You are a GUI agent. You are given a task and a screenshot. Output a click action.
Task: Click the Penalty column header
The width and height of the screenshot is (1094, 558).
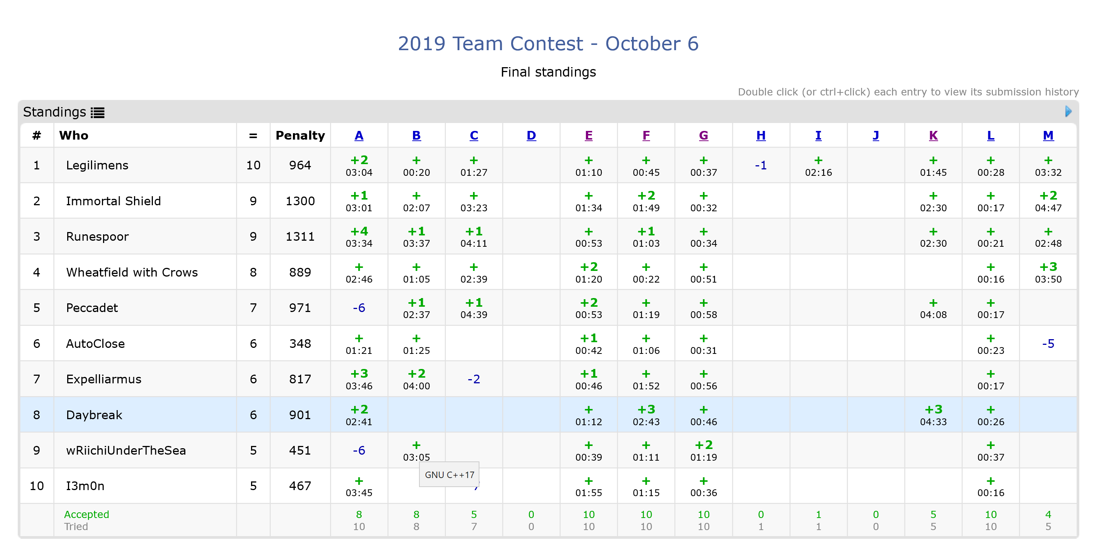click(x=300, y=135)
